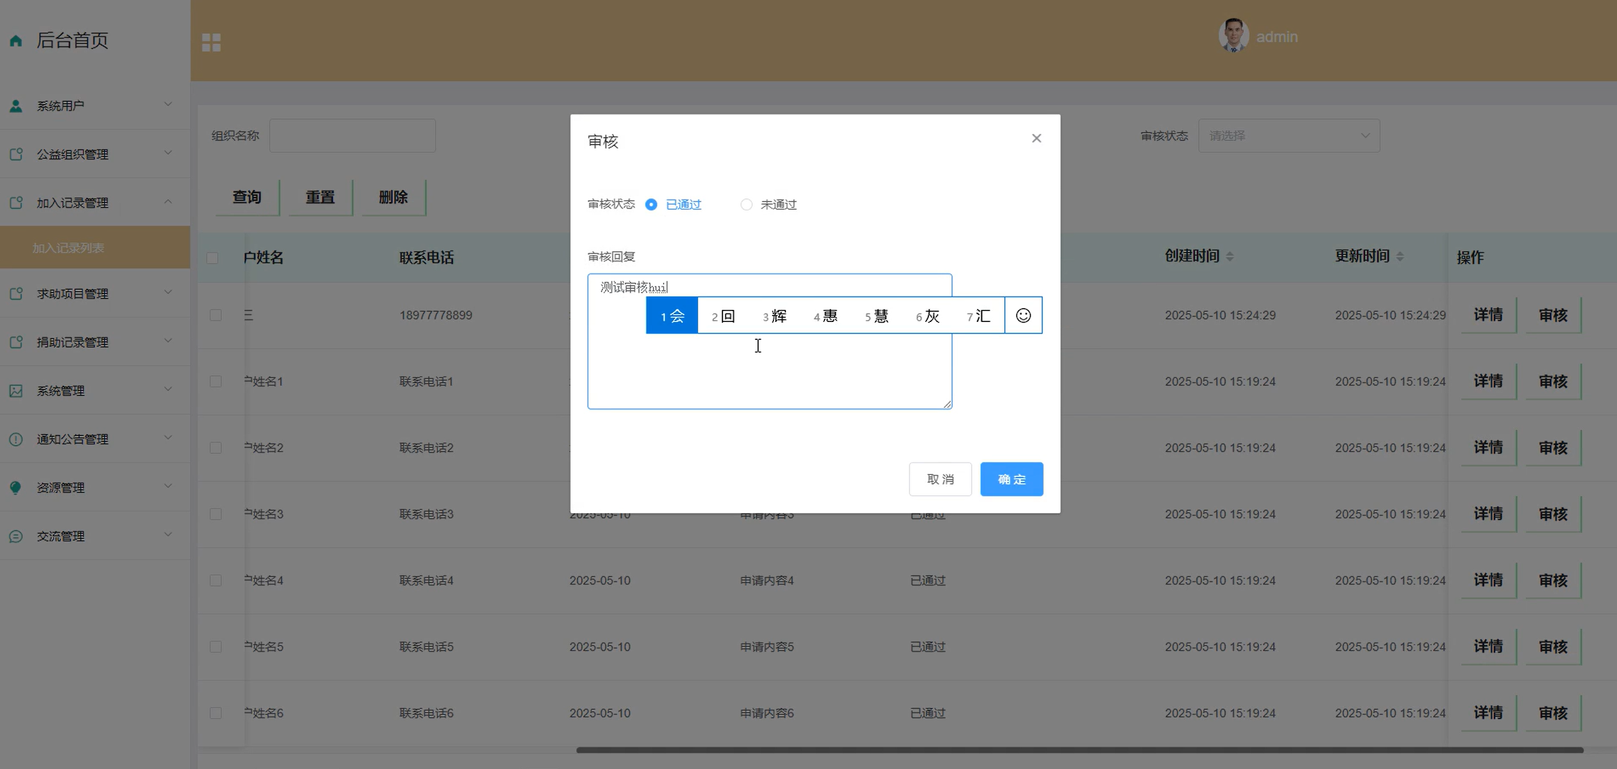Click the home icon beside 后台首页

16,41
